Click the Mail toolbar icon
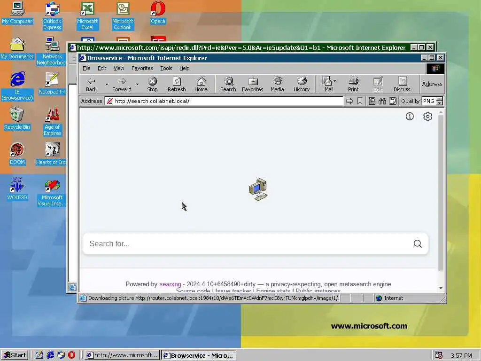 [328, 85]
